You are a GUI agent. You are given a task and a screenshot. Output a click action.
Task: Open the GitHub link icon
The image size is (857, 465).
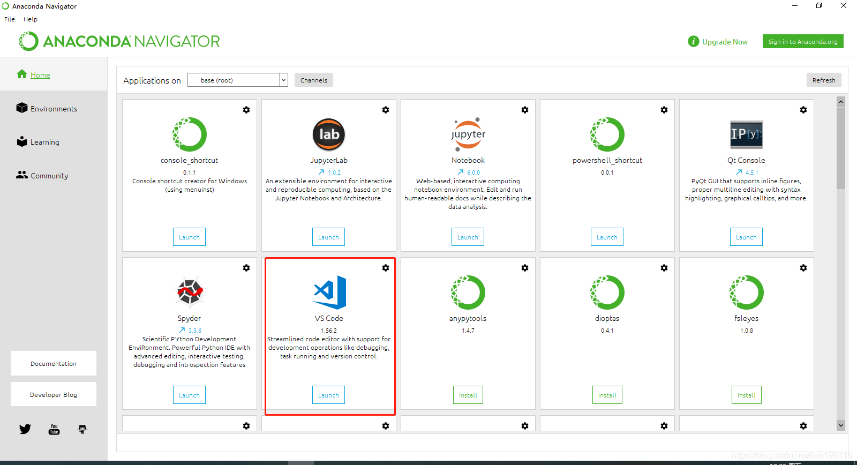pos(82,429)
